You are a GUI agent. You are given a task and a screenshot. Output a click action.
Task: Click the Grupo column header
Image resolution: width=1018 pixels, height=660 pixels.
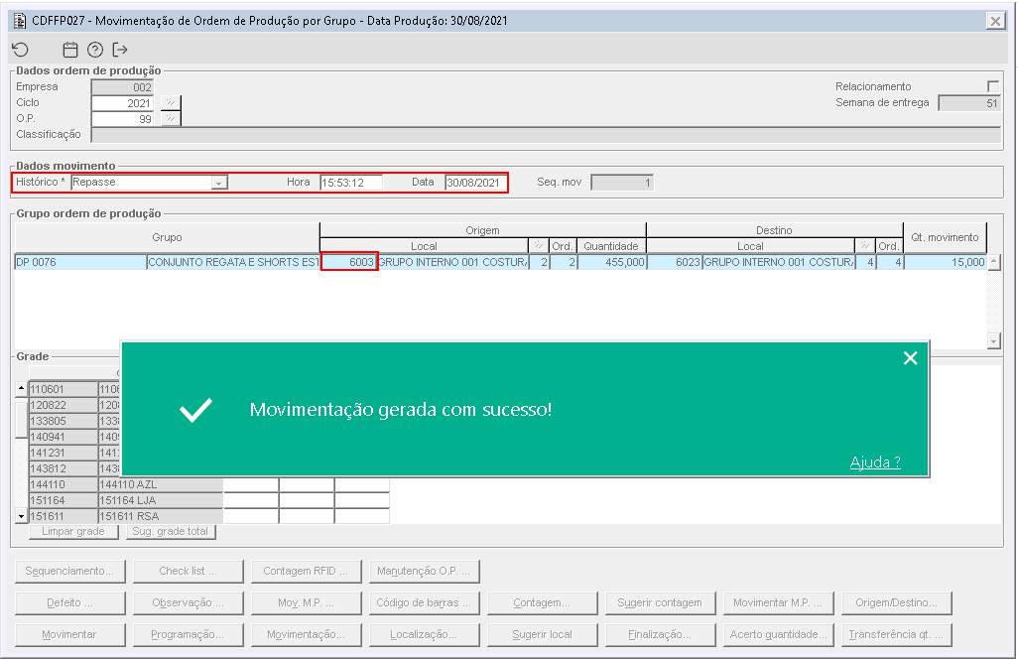click(x=167, y=238)
